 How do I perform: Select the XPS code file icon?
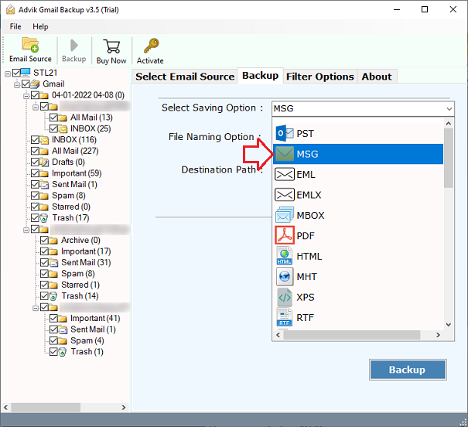pyautogui.click(x=285, y=297)
